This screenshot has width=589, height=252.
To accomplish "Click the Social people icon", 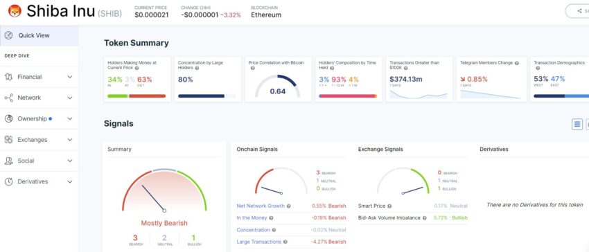I will [8, 161].
